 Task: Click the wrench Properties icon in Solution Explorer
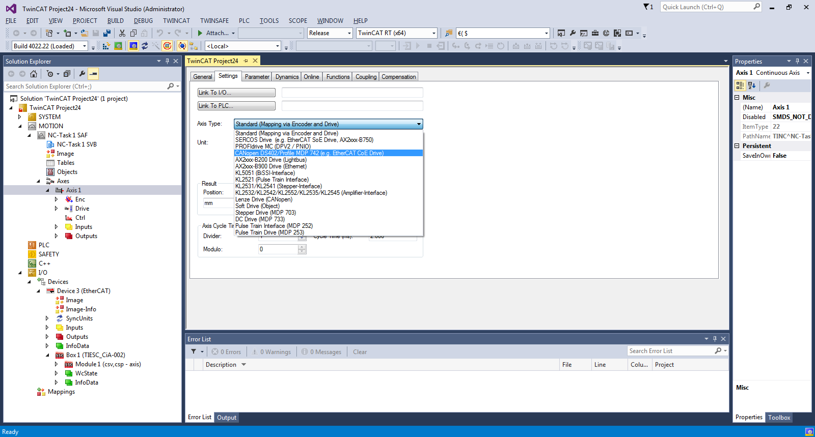click(x=82, y=74)
